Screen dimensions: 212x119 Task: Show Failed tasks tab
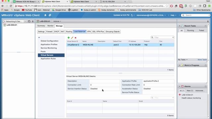coord(201,30)
